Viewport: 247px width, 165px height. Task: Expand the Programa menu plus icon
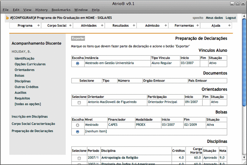38,26
